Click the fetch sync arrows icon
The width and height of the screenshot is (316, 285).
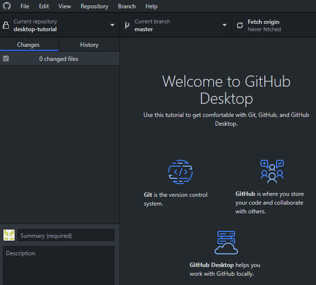240,25
